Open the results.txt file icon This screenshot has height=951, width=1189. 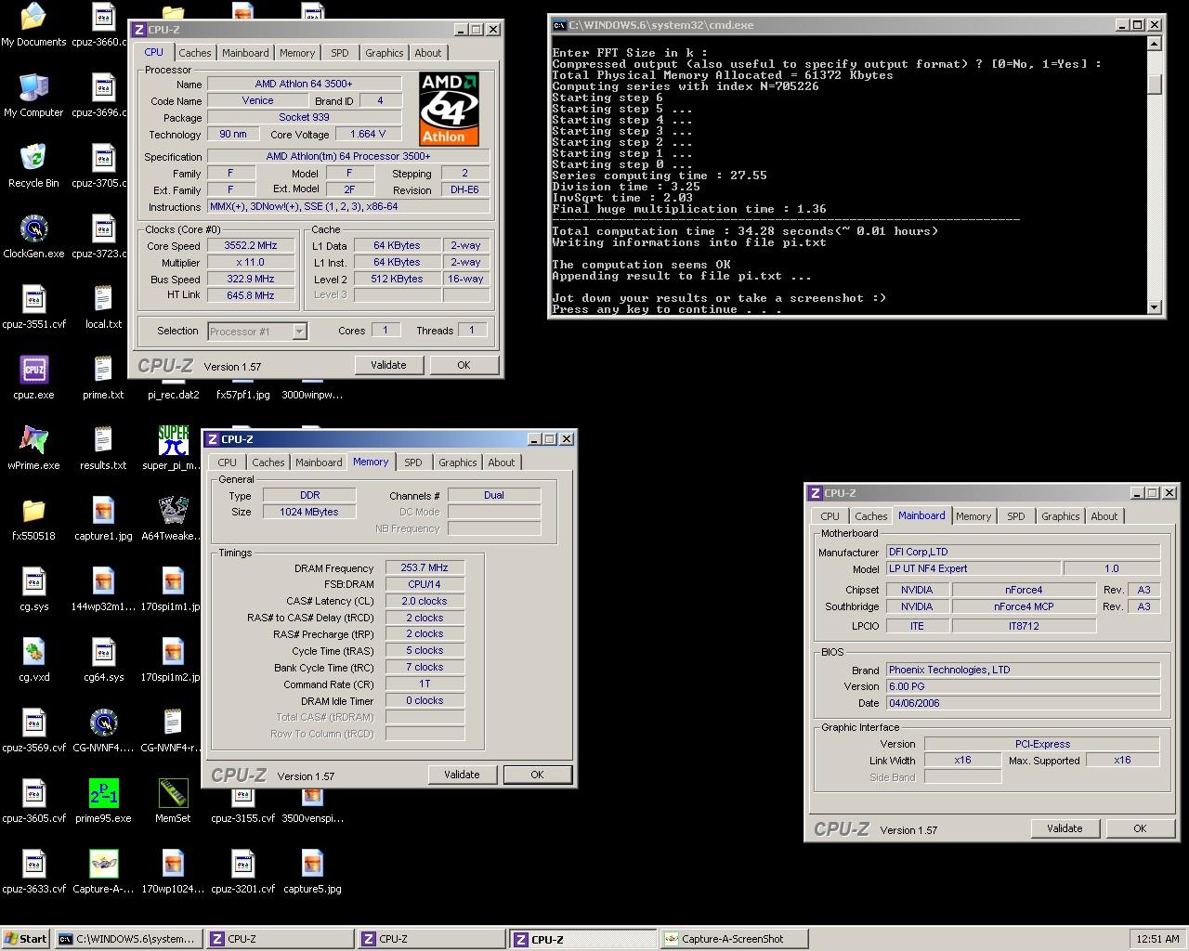103,448
